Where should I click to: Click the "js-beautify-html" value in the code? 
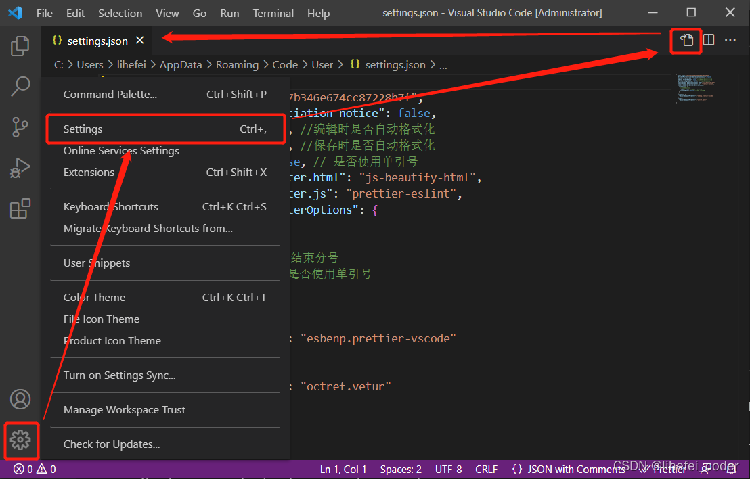tap(418, 177)
